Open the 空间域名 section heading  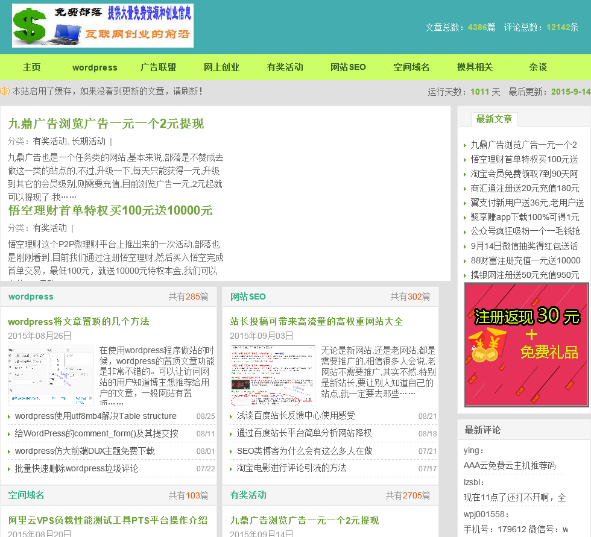(26, 495)
